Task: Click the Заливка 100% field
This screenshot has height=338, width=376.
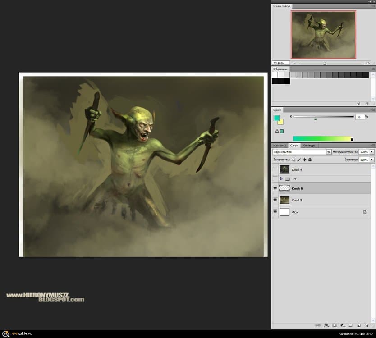Action: point(364,160)
